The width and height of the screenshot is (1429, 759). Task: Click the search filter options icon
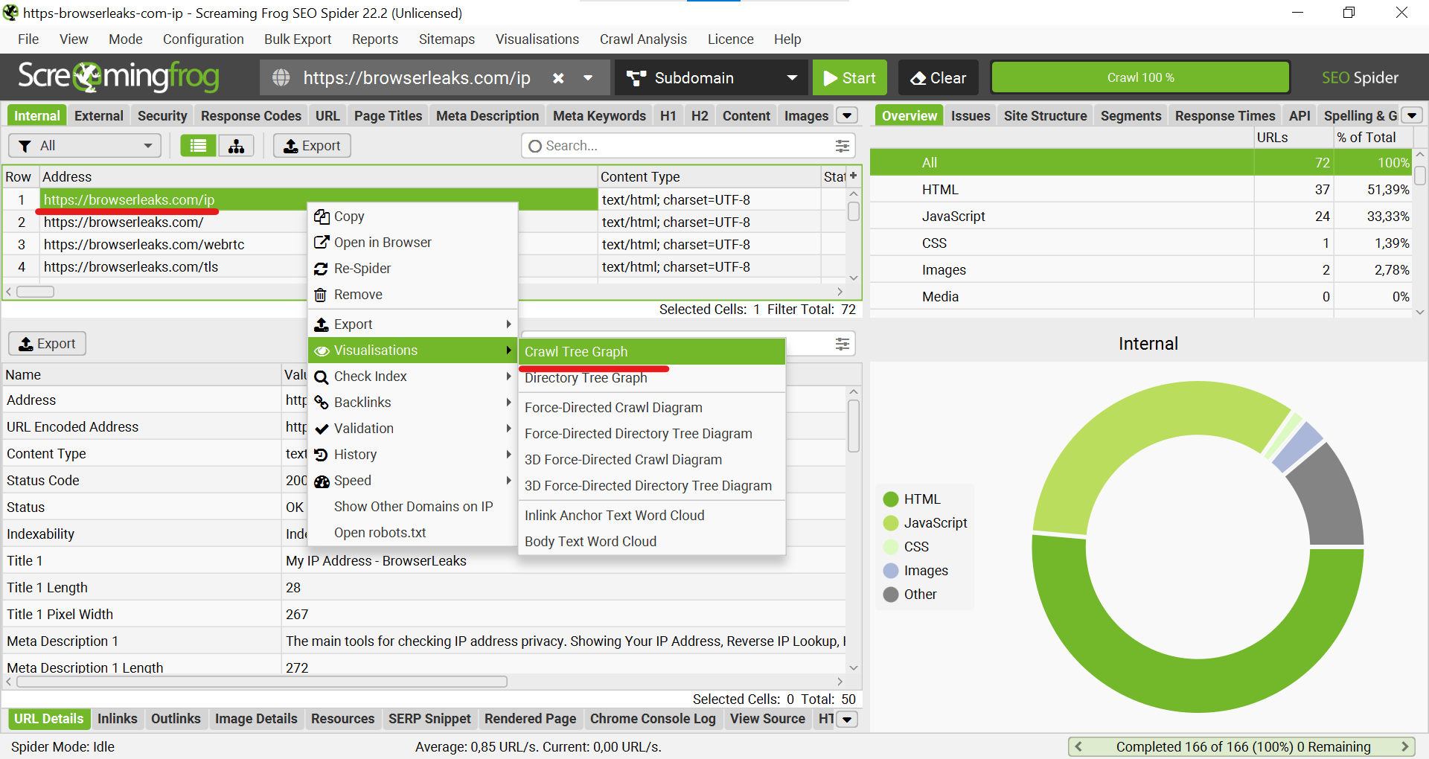[x=842, y=146]
